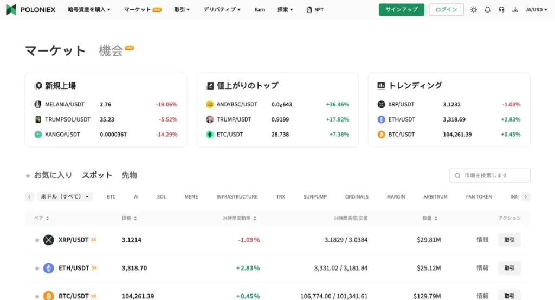Click ログイン button
Image resolution: width=555 pixels, height=300 pixels.
pos(446,10)
